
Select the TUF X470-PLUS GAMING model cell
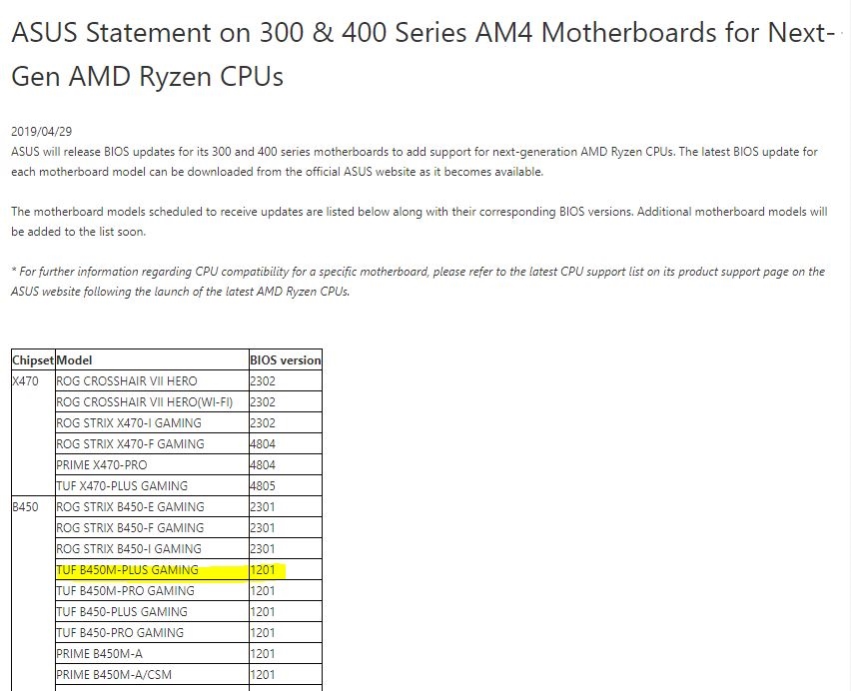122,485
